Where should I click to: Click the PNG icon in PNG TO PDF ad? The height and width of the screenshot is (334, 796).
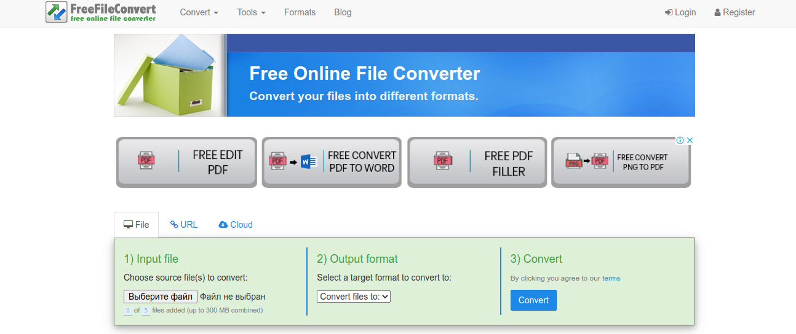pyautogui.click(x=573, y=161)
